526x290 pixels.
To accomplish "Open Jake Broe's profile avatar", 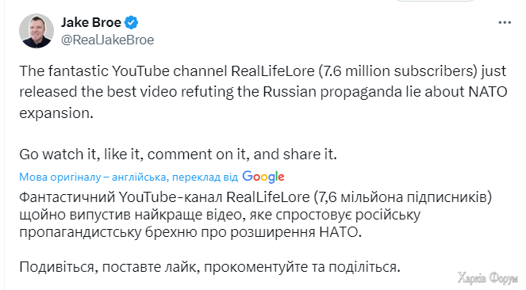I will (36, 31).
